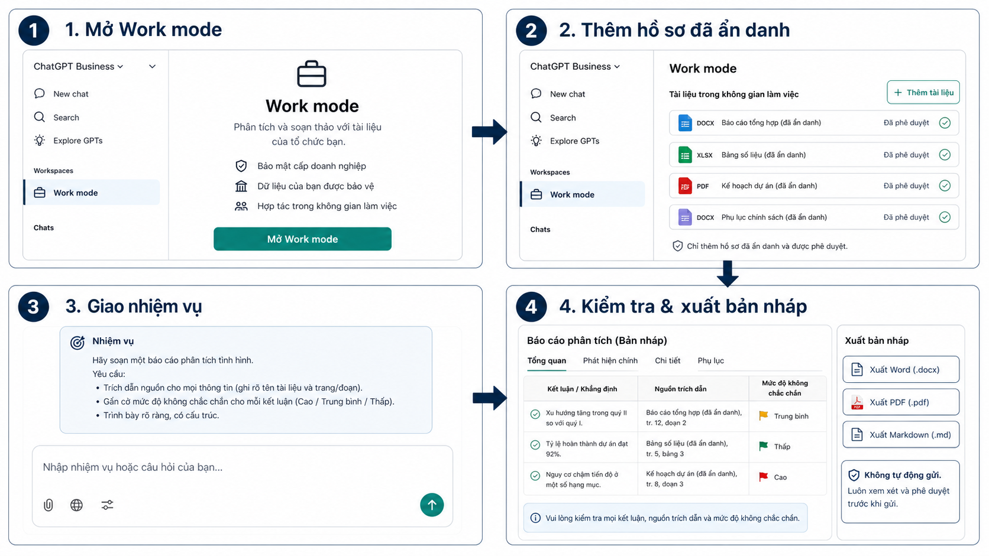Toggle approved checkmark on Kế hoạch dự án row
Screen dimensions: 989x556
pos(945,186)
